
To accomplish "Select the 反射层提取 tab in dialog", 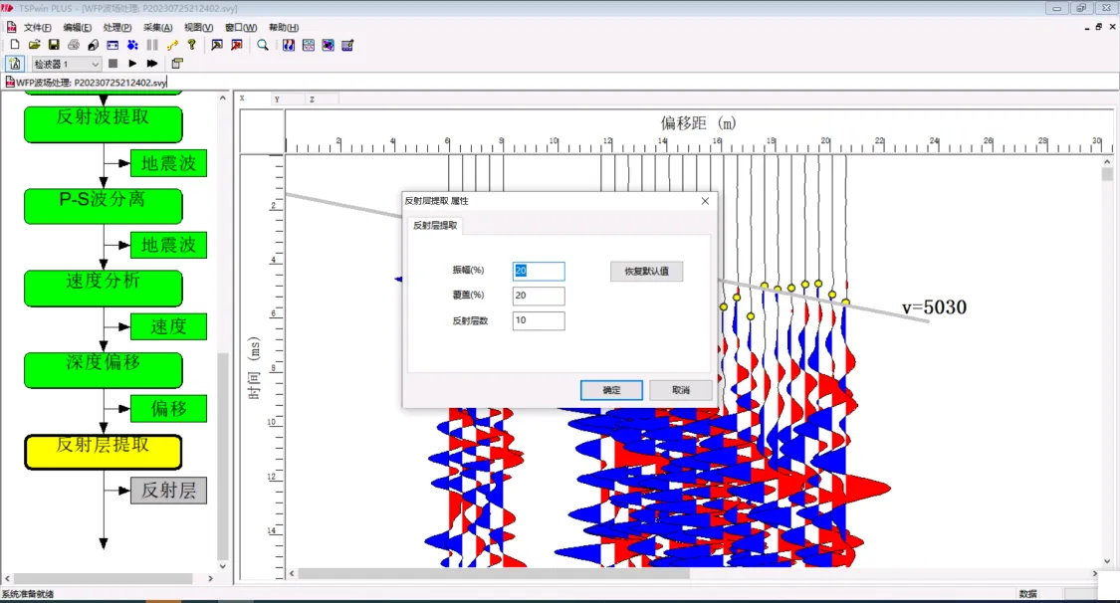I will [x=435, y=226].
